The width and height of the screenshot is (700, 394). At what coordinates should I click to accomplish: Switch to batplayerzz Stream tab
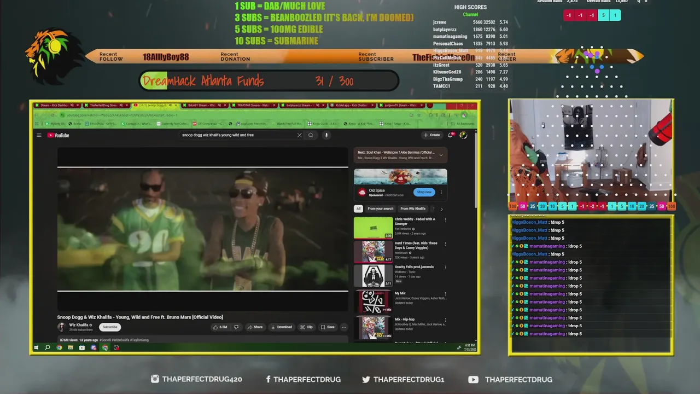pyautogui.click(x=302, y=105)
